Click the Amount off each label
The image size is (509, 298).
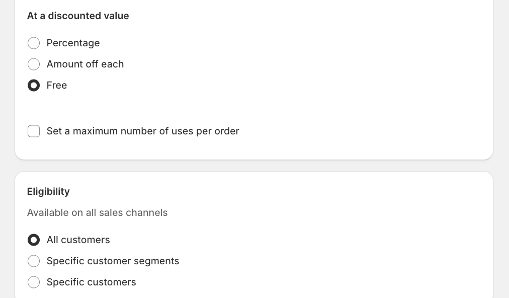[x=85, y=64]
